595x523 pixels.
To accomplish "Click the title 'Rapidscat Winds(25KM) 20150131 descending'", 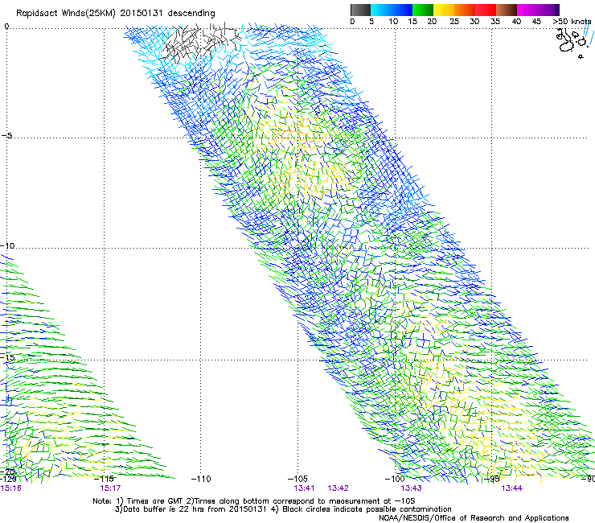I will pyautogui.click(x=115, y=13).
